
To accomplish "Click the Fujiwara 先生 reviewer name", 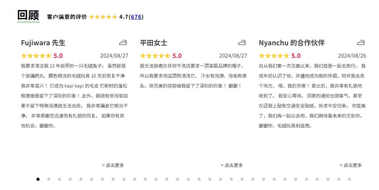I will coord(43,43).
